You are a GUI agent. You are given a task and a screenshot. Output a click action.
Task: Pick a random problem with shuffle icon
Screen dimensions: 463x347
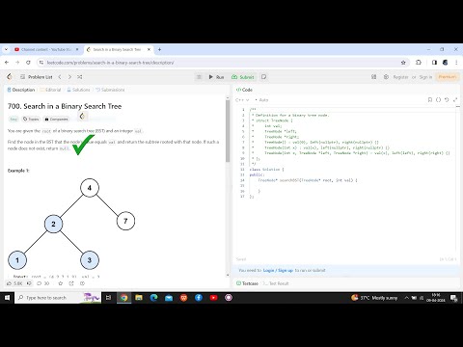80,77
